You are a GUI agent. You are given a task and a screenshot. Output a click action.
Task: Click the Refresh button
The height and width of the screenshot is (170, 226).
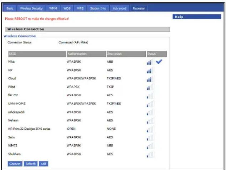pos(31,164)
